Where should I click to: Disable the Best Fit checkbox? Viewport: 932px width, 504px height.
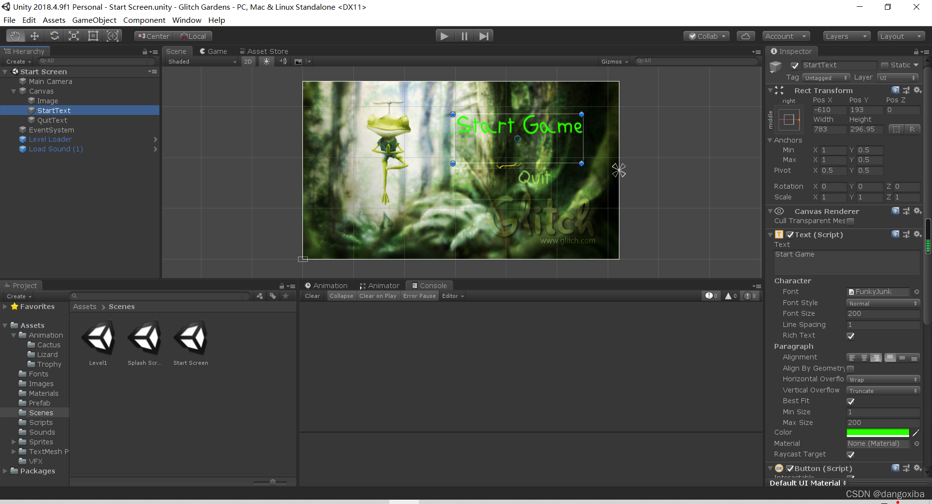point(850,401)
